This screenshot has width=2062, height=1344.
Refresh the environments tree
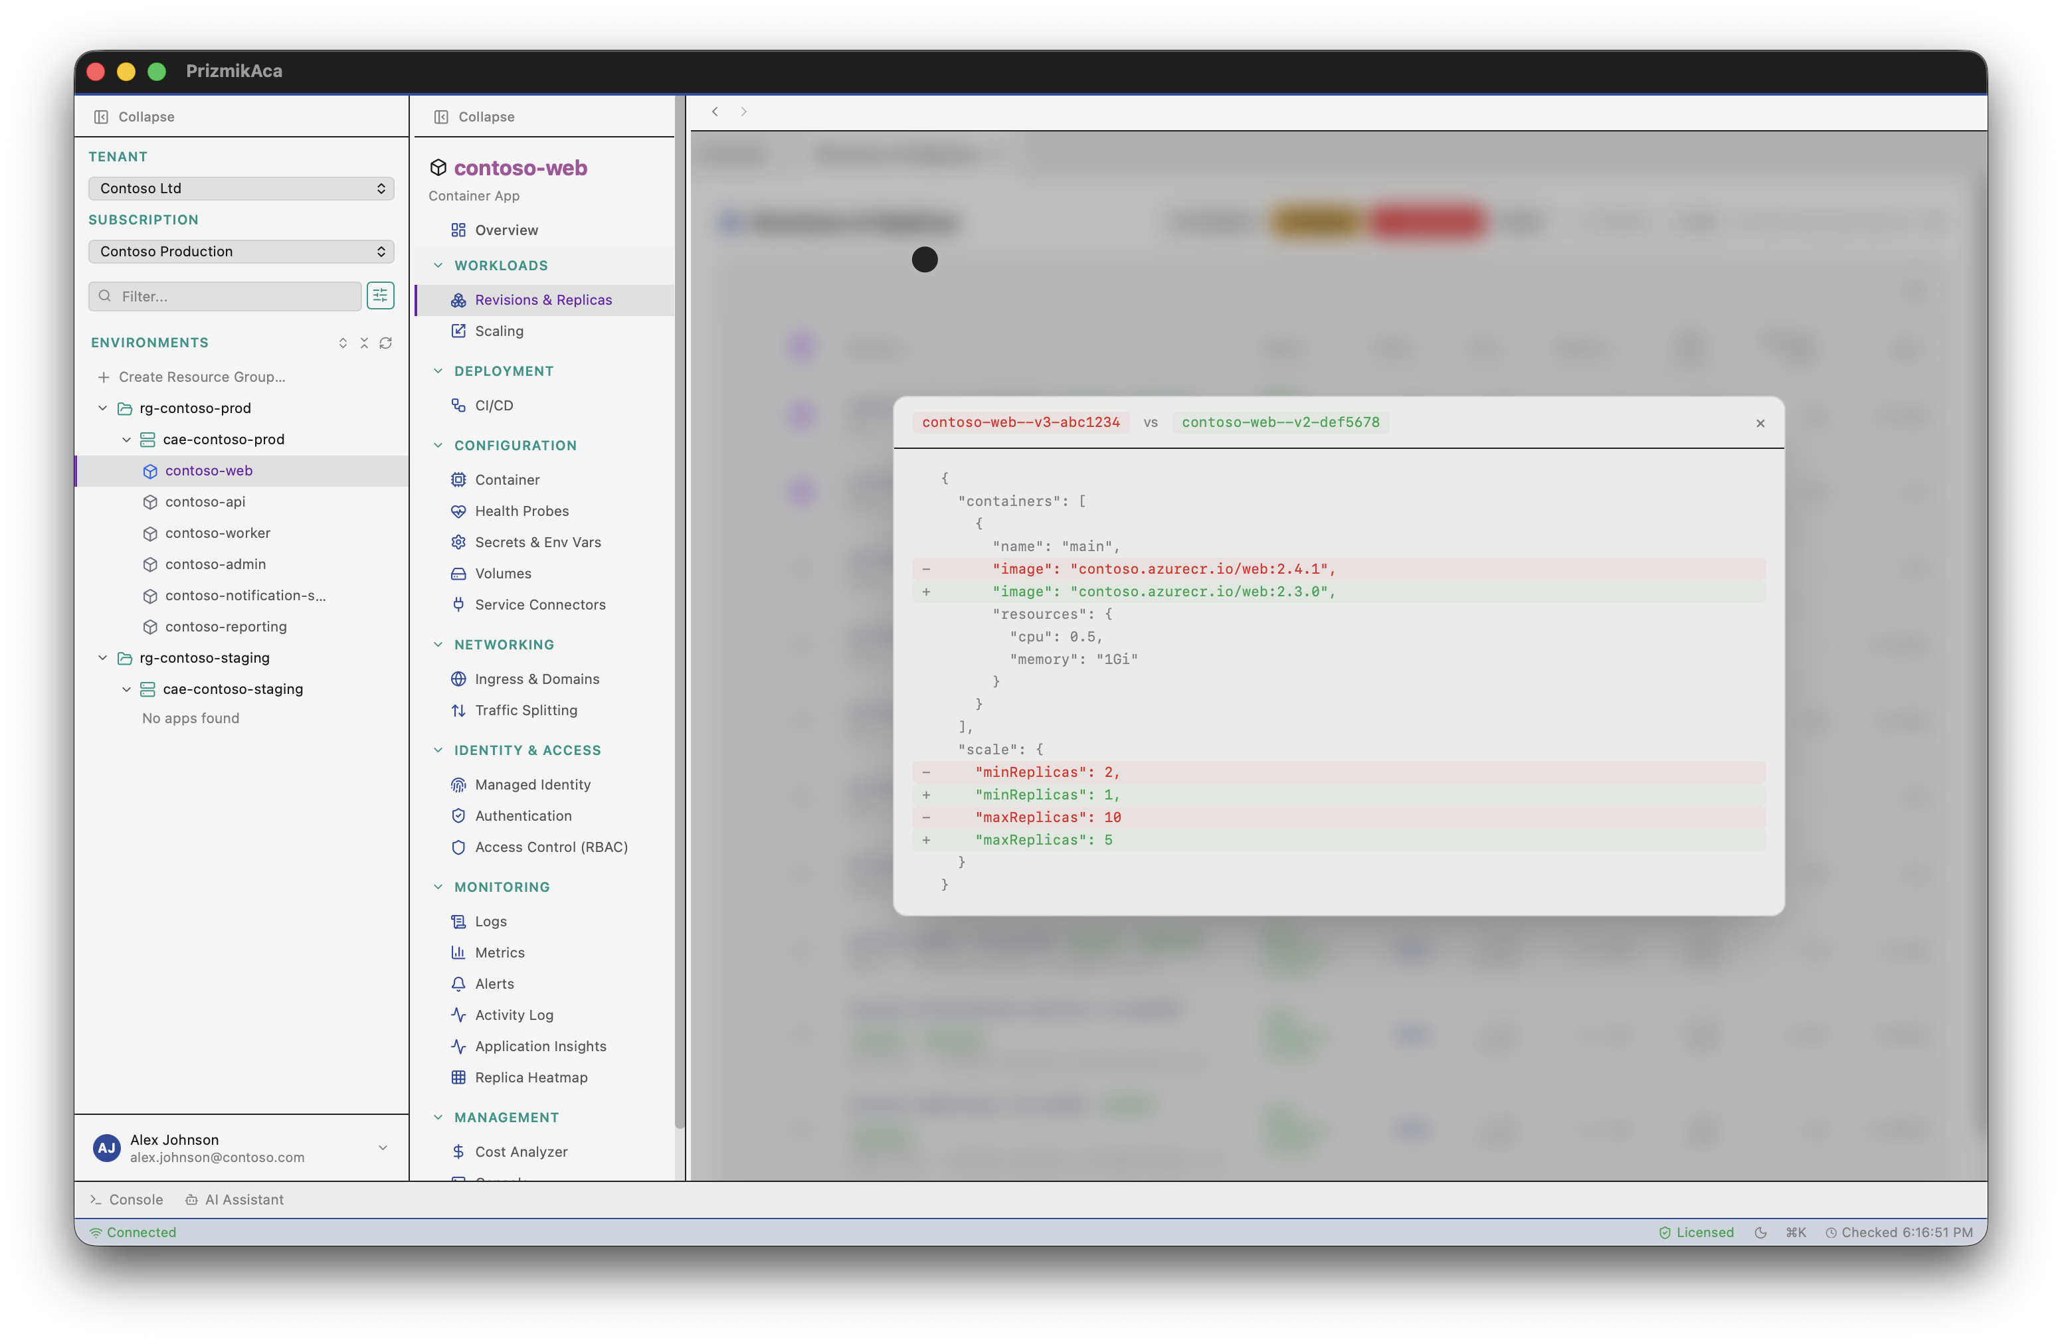385,342
